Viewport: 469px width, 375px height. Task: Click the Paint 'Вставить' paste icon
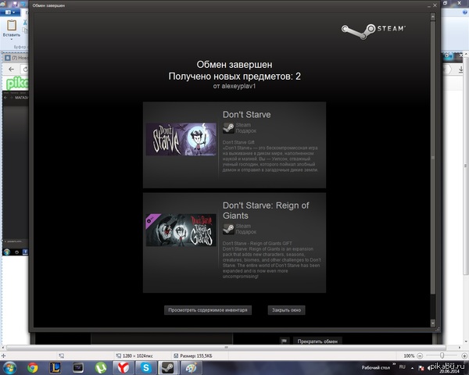tap(12, 26)
